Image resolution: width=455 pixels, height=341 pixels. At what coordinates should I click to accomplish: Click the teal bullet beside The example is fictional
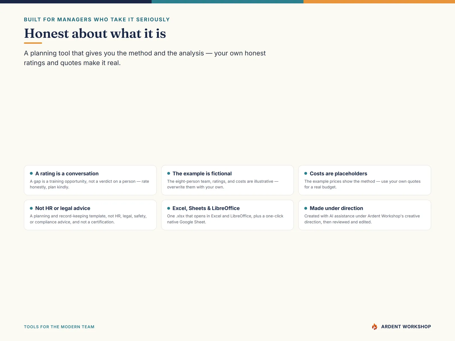pyautogui.click(x=169, y=173)
